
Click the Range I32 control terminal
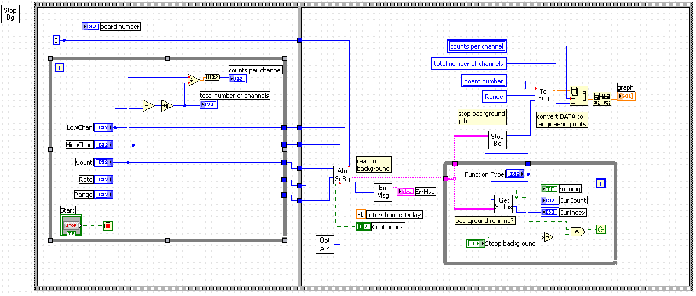(x=104, y=195)
